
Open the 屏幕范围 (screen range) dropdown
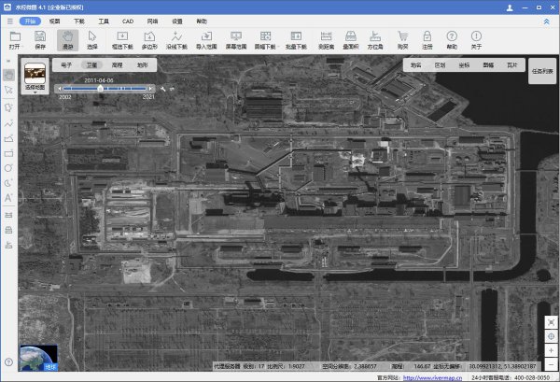(235, 38)
